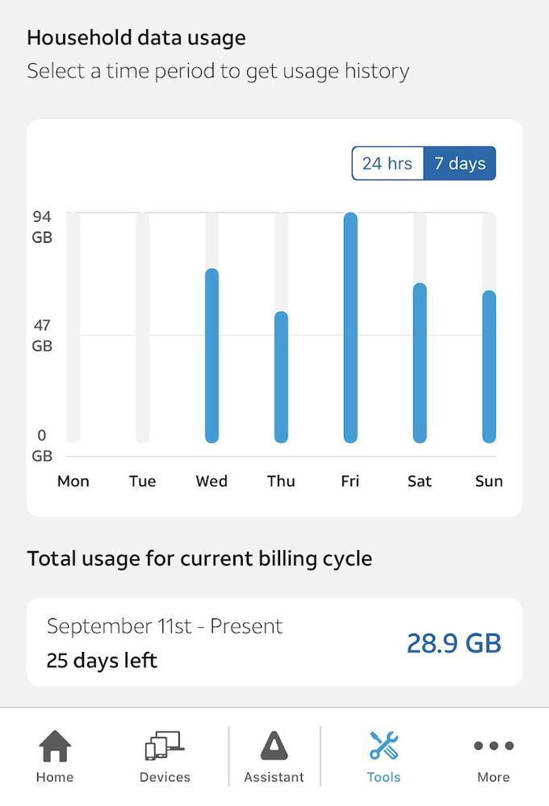Switch usage view to 24 hrs

click(388, 164)
